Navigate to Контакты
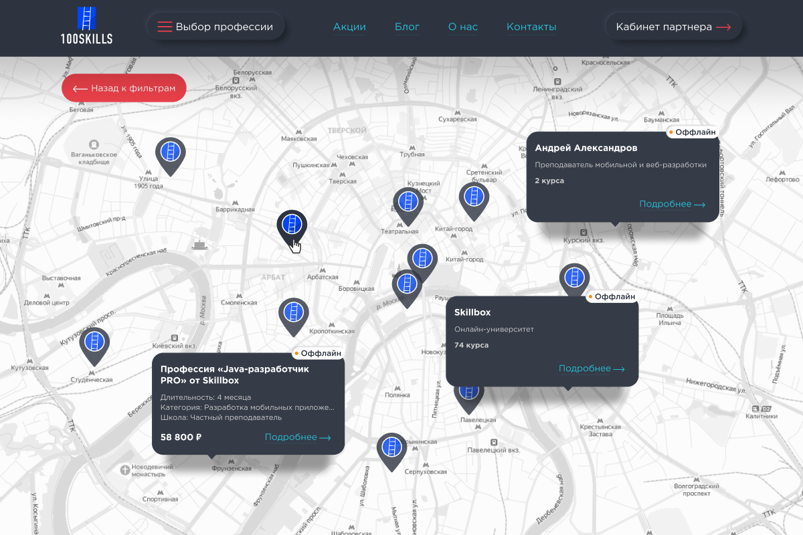The width and height of the screenshot is (803, 535). point(531,27)
